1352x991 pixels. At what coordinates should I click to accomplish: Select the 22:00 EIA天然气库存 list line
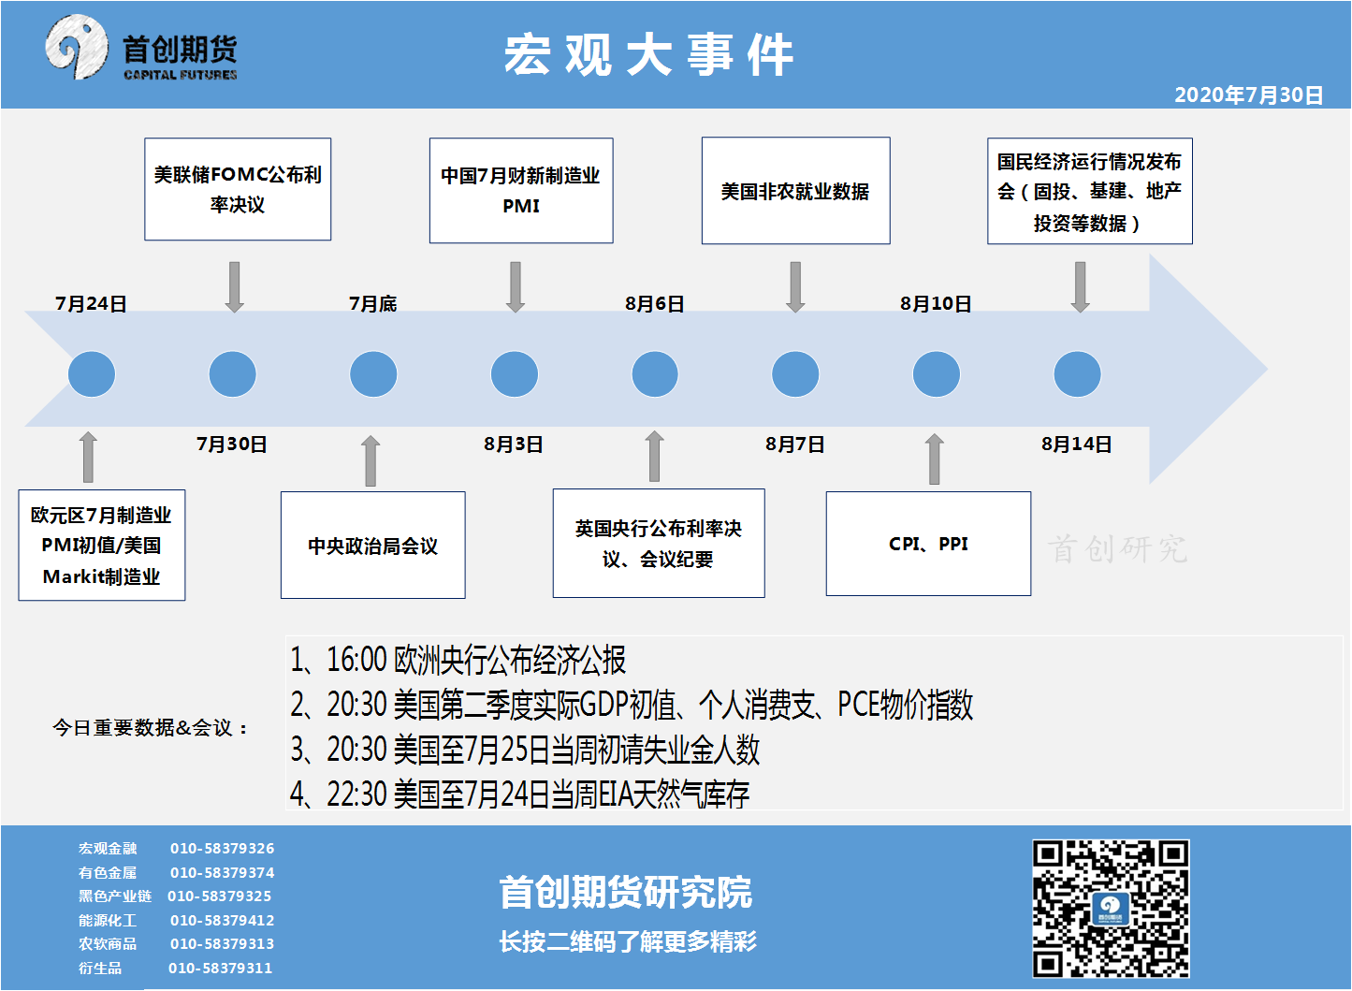pyautogui.click(x=520, y=794)
